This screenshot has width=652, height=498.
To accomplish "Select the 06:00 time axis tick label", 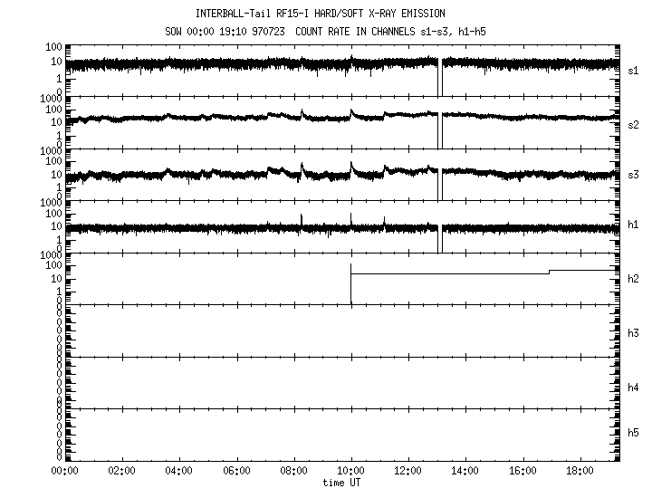I will [235, 471].
